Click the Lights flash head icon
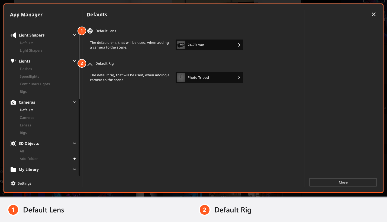Screen dimensions: 387x222 13,61
